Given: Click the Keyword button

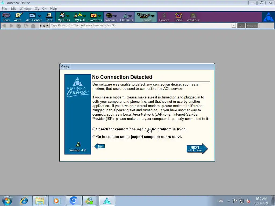Looking at the screenshot, I should [252, 25].
